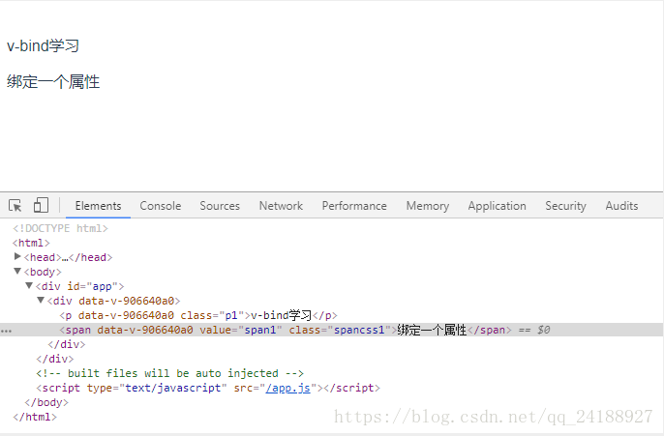Click the "v-bind学习" paragraph on the page
The image size is (664, 436).
[43, 45]
